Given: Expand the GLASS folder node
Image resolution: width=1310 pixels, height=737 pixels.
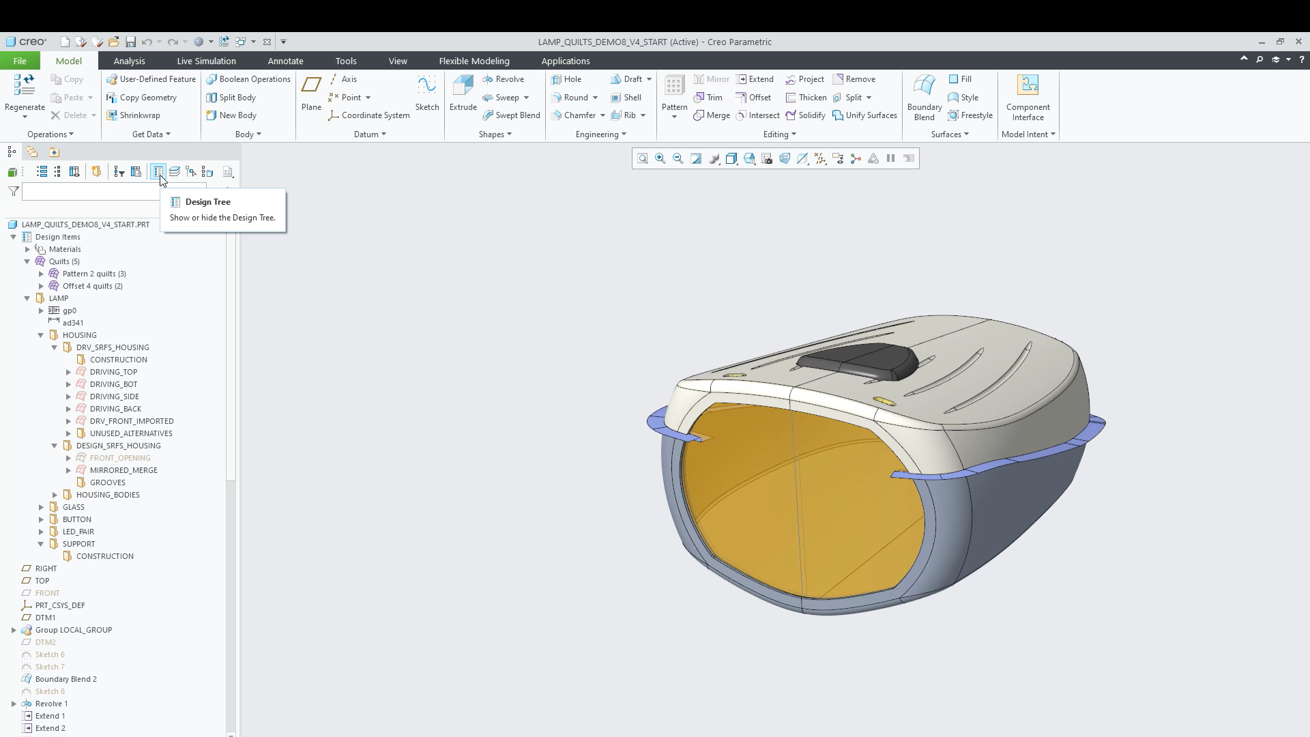Looking at the screenshot, I should [x=41, y=507].
